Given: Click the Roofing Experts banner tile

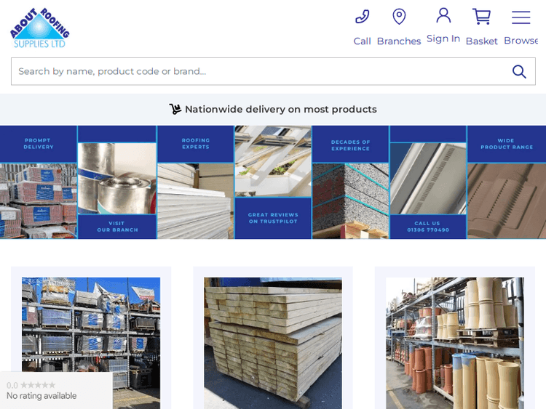Looking at the screenshot, I should (195, 144).
